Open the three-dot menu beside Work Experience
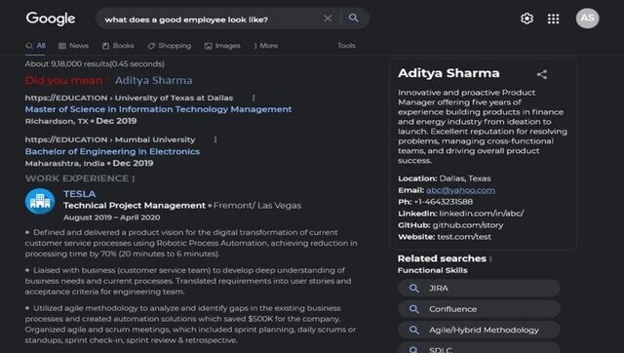Screen dimensions: 624x353 (134, 179)
